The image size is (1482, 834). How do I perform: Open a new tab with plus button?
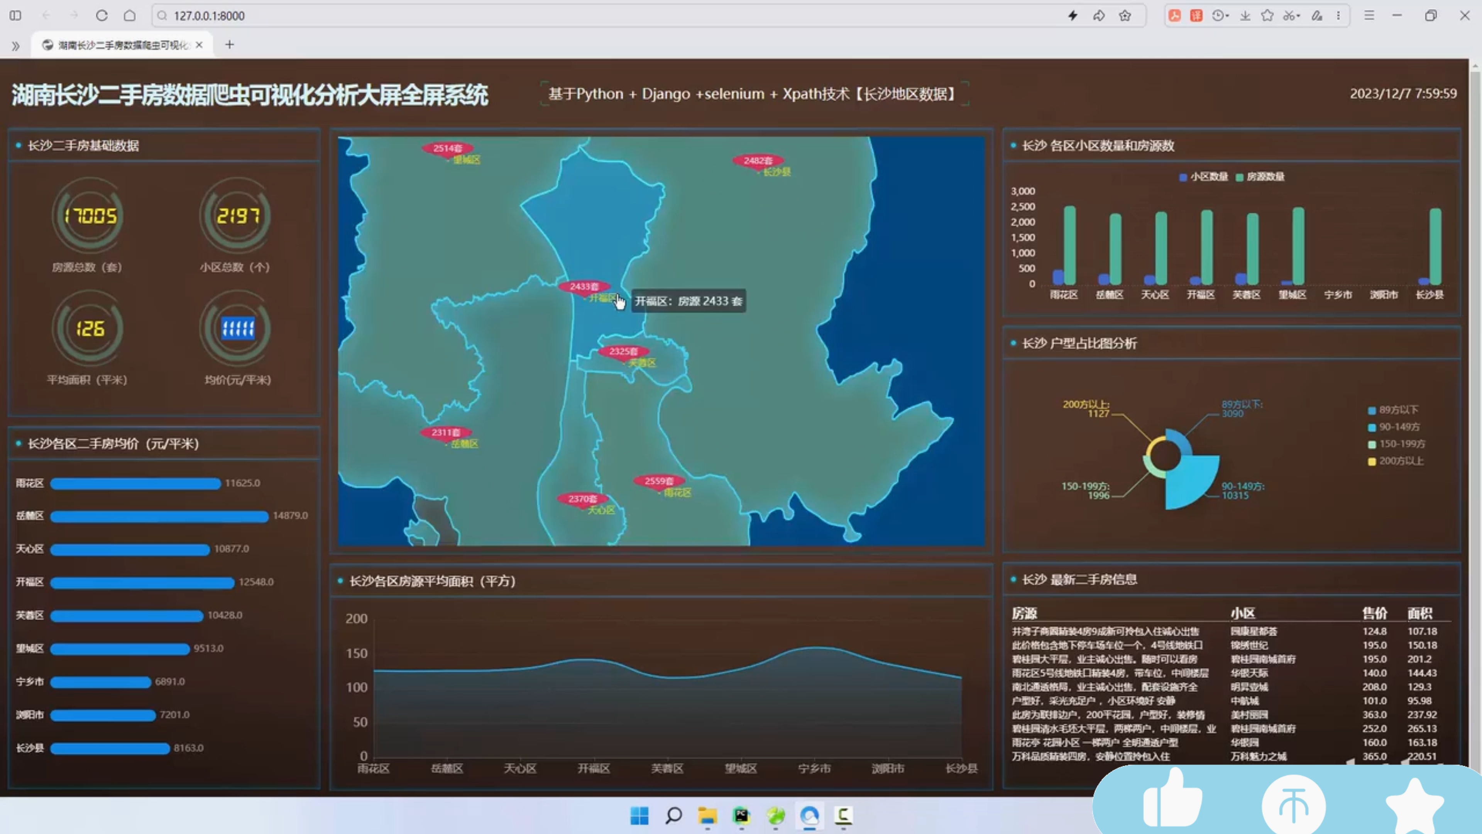[230, 44]
